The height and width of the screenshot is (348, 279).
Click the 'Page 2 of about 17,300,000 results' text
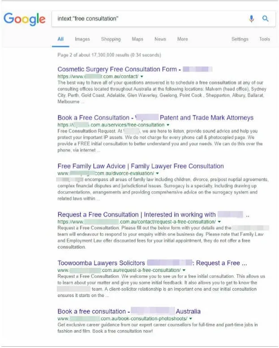click(109, 55)
